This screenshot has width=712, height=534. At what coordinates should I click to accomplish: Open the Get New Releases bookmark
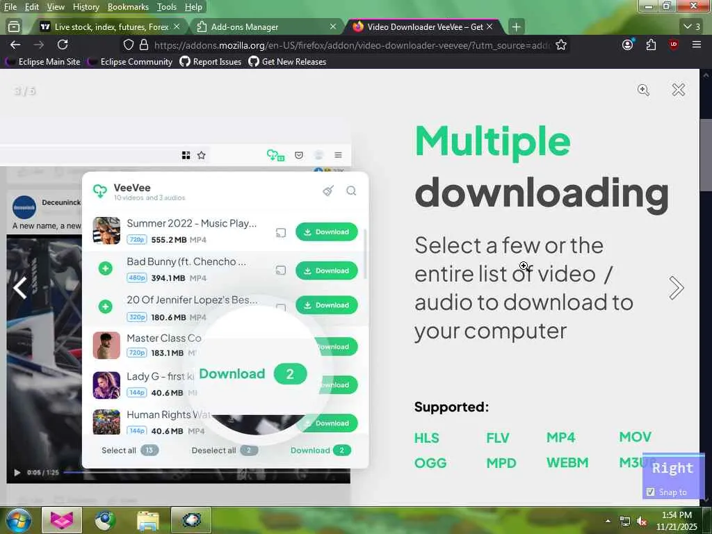pyautogui.click(x=287, y=62)
